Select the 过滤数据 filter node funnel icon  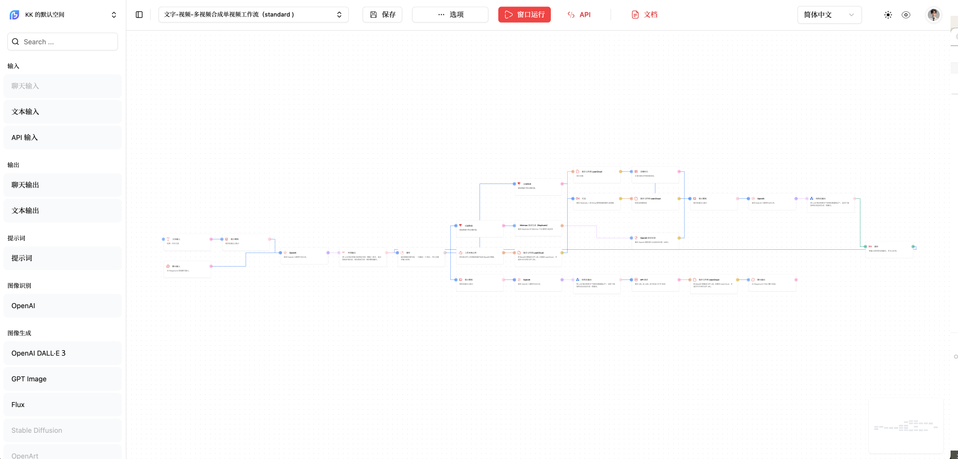519,184
